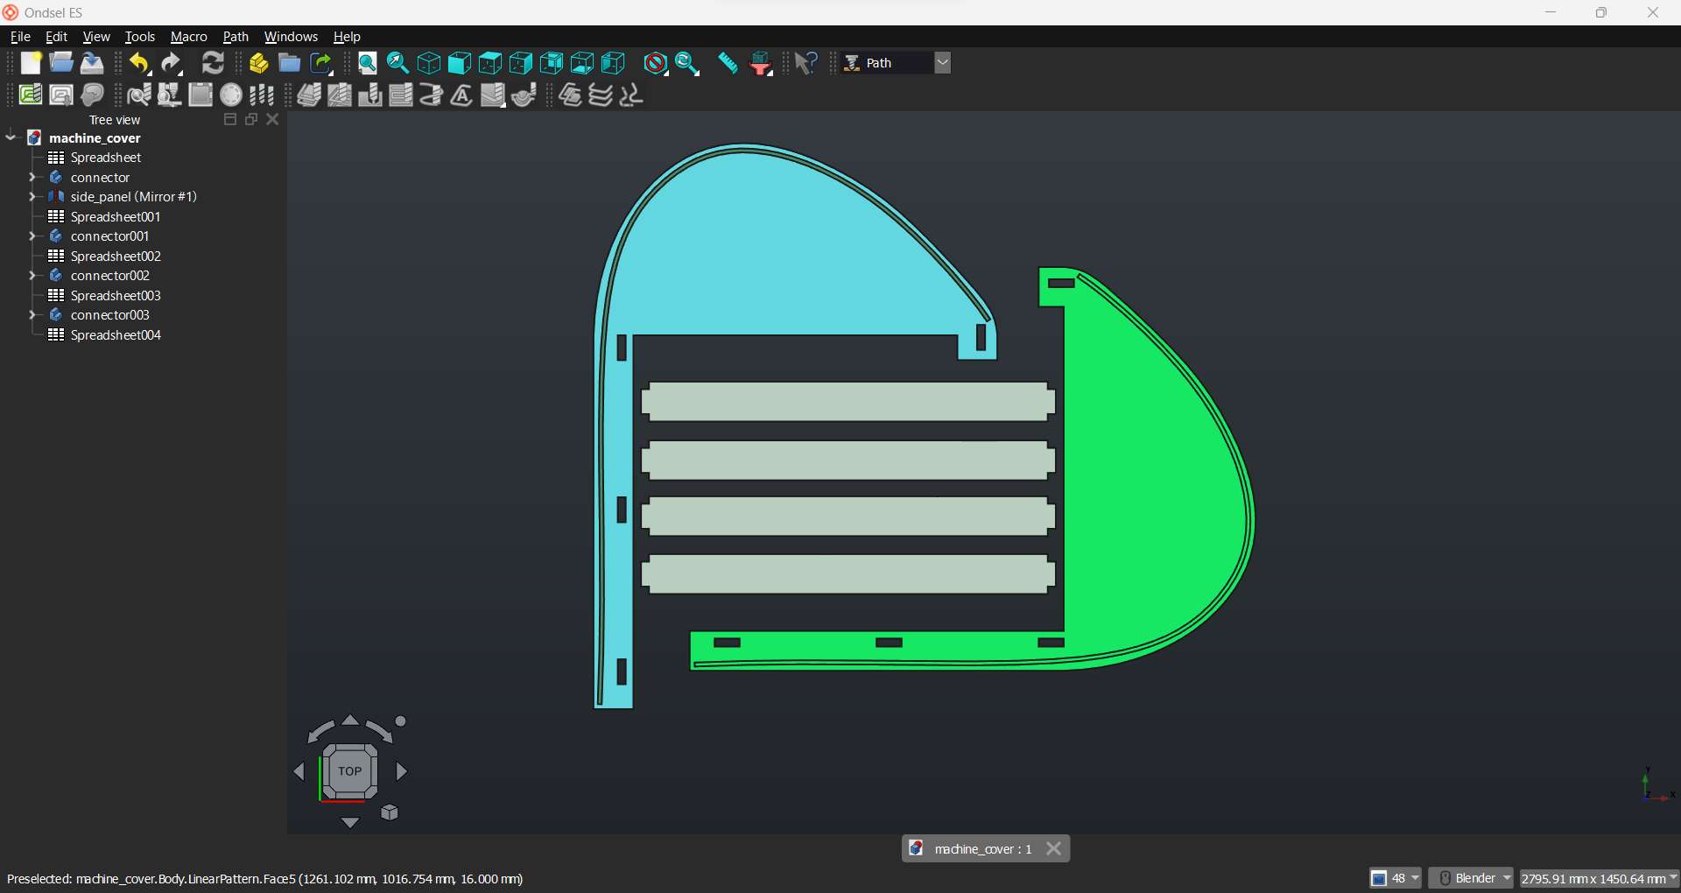Open the workbench selector dropdown showing Path

click(x=942, y=63)
